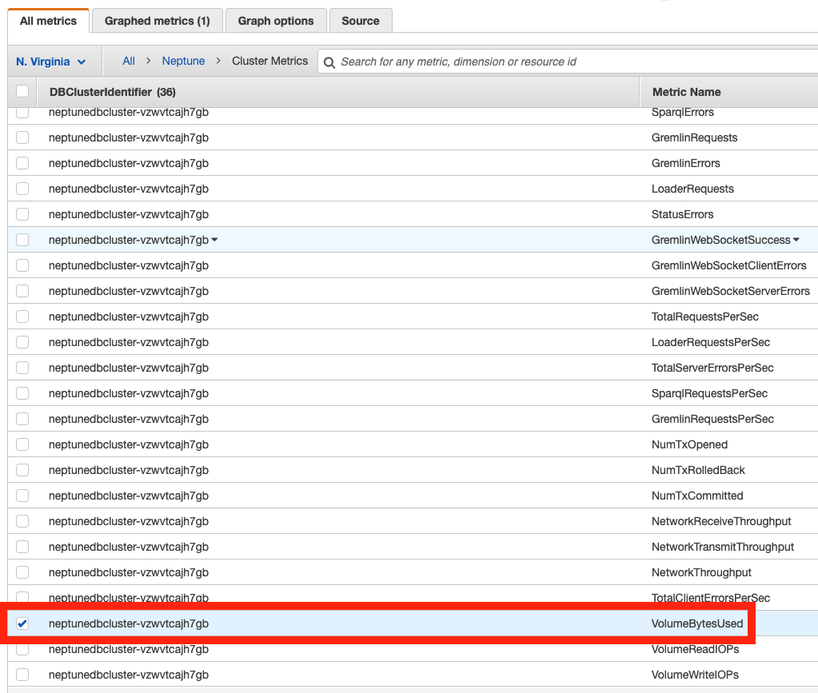The height and width of the screenshot is (693, 818).
Task: Click the NetworkTransmitThroughput metric name
Action: tap(723, 547)
